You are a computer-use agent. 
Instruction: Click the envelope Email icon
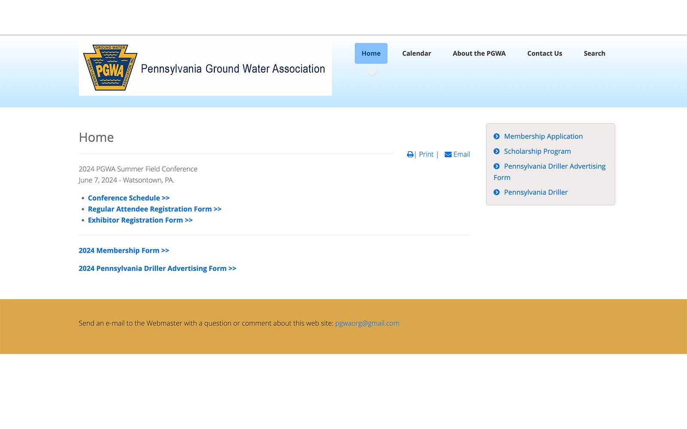[x=448, y=154]
